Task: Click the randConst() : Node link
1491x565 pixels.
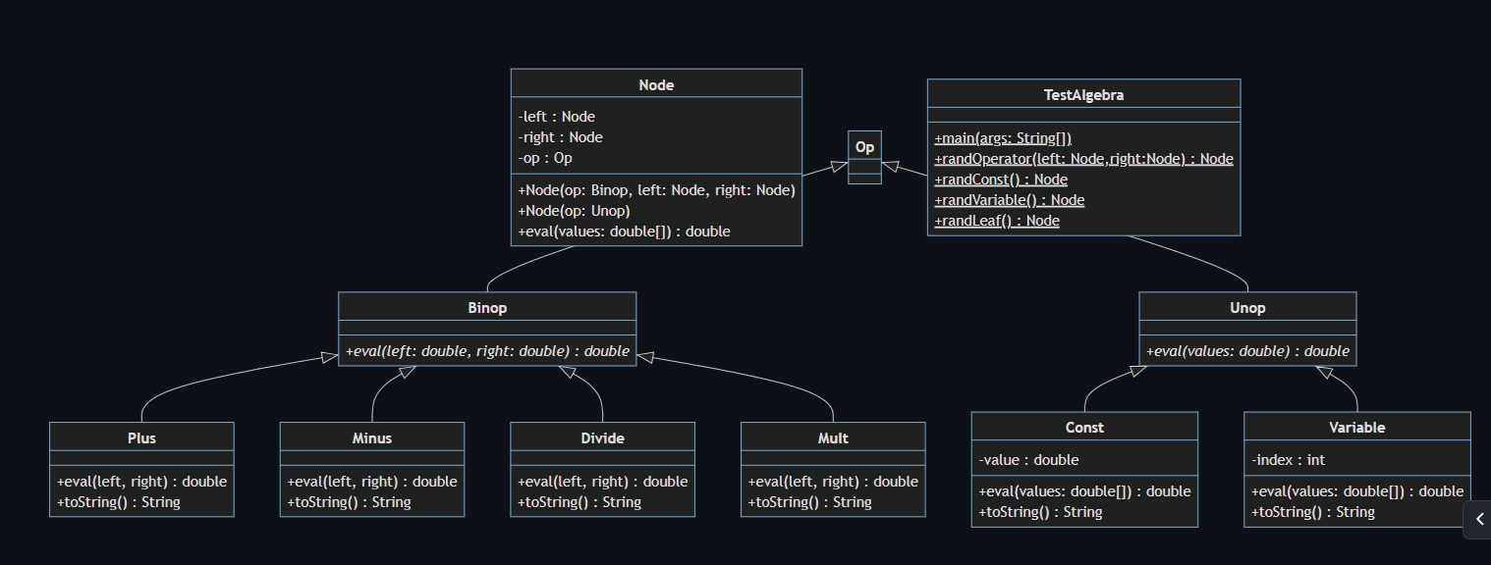Action: (x=1000, y=179)
